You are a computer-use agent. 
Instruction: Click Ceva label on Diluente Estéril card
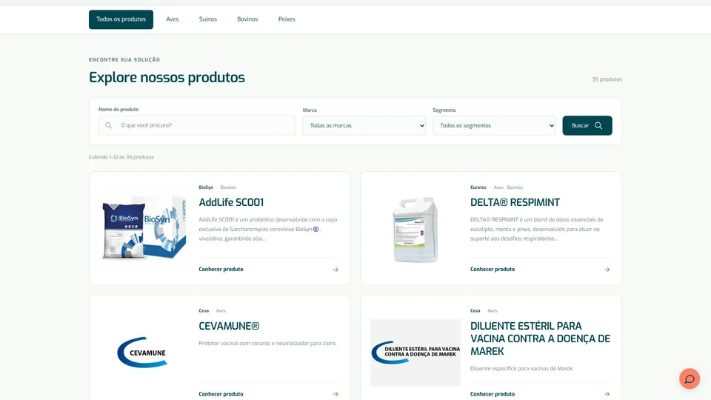(x=475, y=310)
